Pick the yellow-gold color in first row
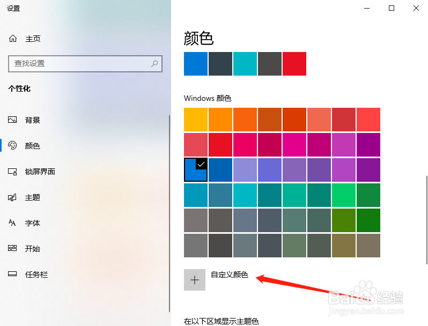 [x=196, y=120]
